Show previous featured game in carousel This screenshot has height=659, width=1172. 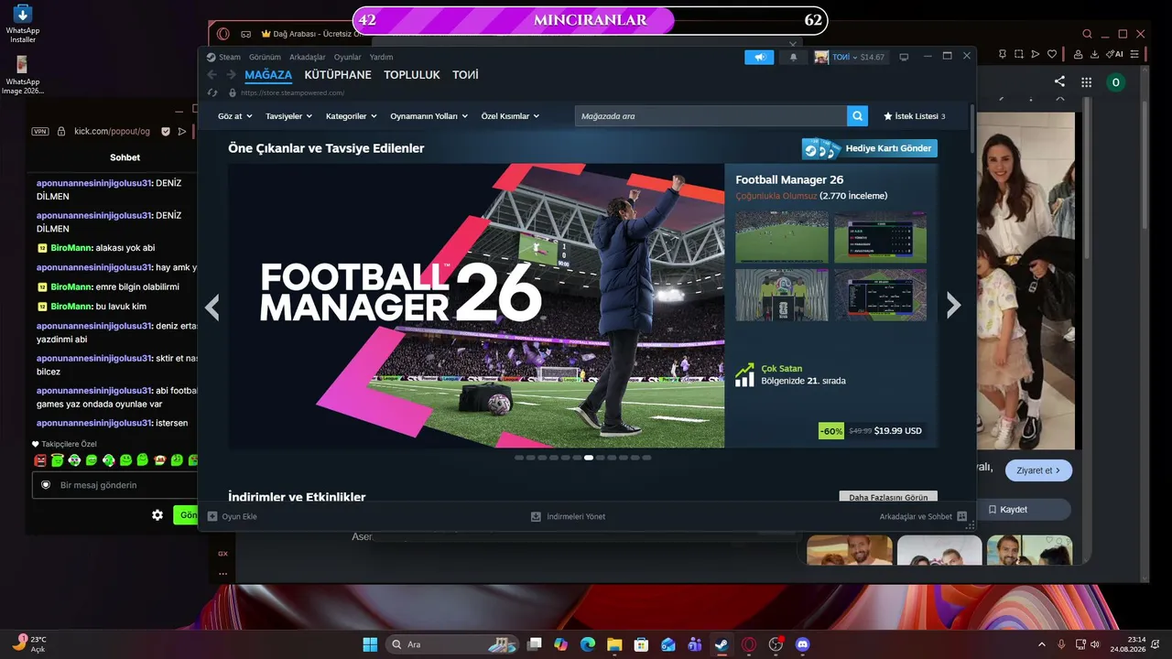(x=212, y=307)
